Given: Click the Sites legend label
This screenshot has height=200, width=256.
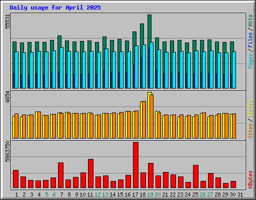Looking at the screenshot, I should [x=250, y=131].
